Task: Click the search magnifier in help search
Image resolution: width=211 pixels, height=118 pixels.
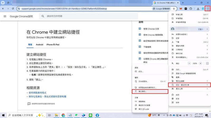Action: (43, 16)
